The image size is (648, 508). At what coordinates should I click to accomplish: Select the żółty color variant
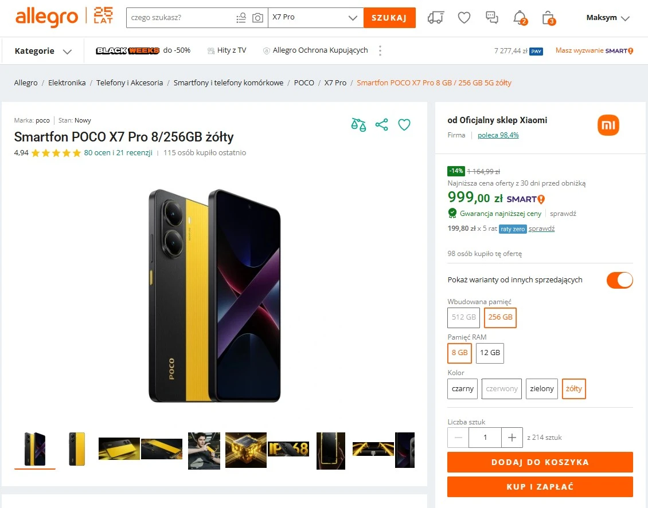[x=573, y=389]
